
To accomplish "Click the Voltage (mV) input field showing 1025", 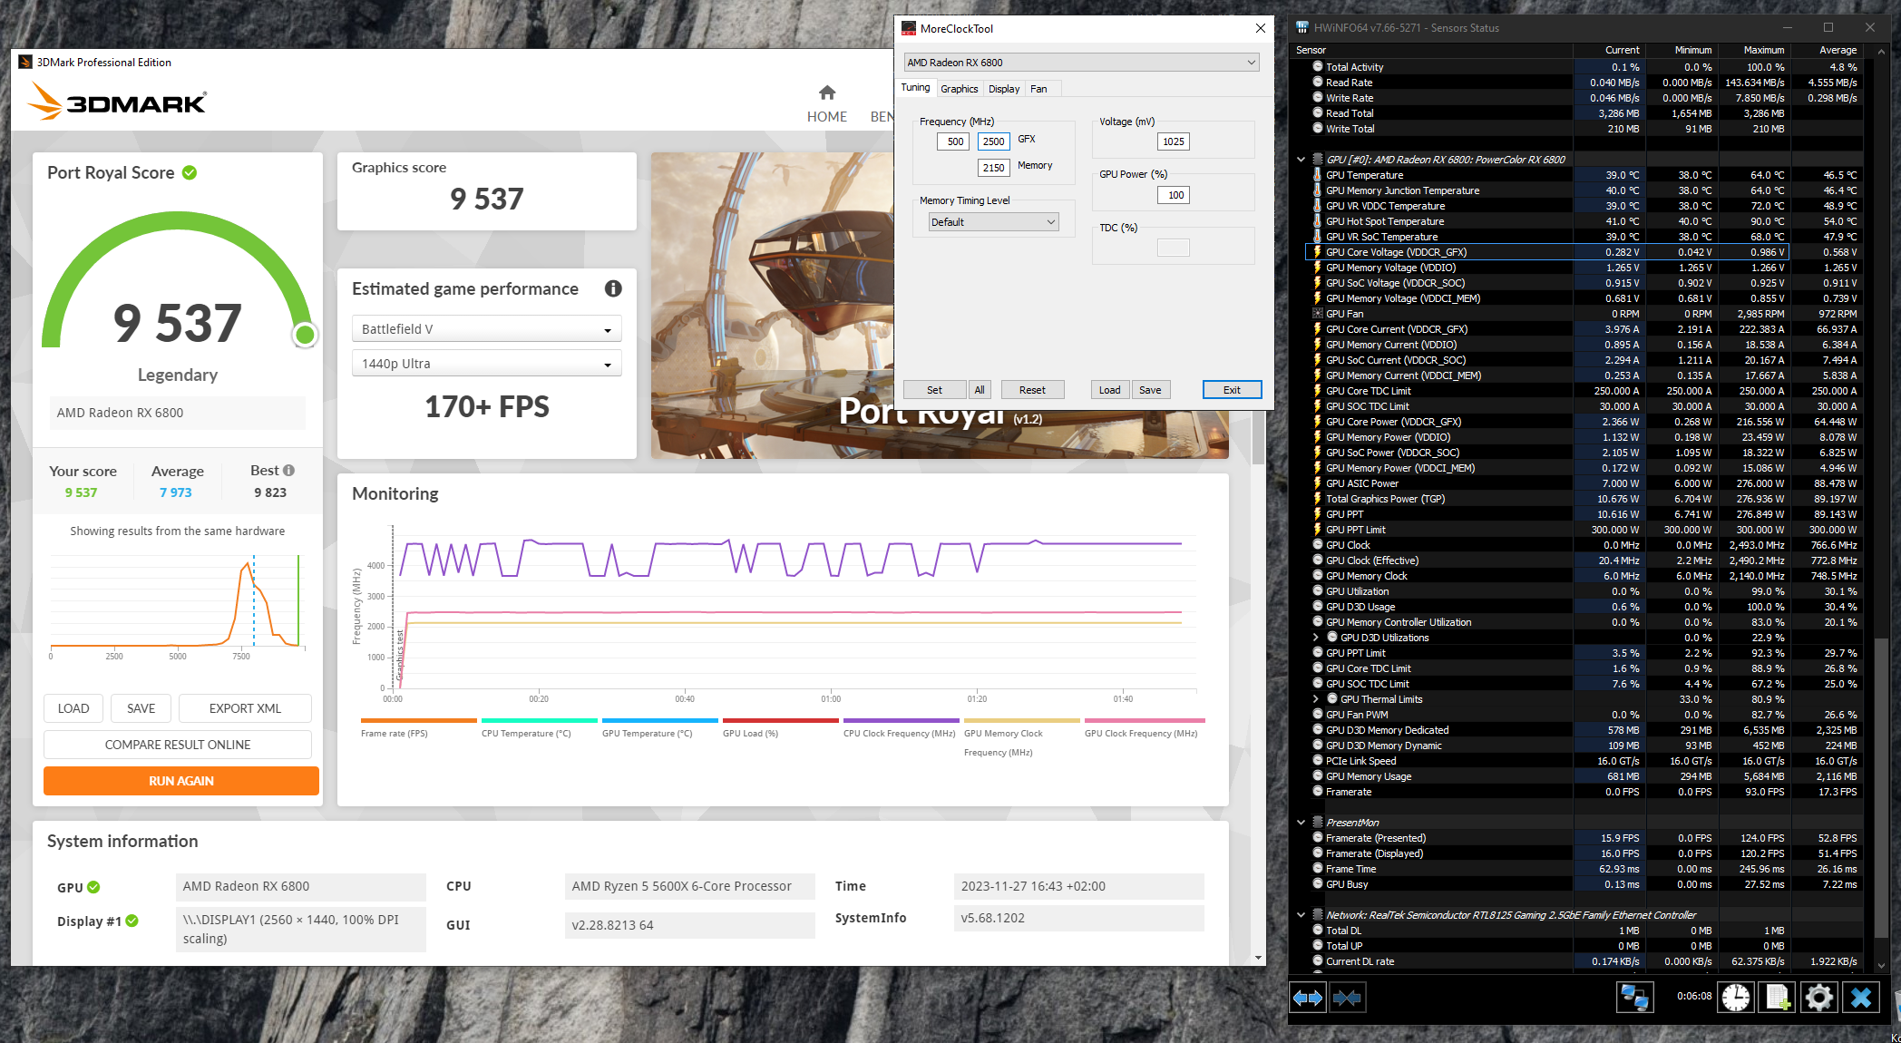I will coord(1173,141).
